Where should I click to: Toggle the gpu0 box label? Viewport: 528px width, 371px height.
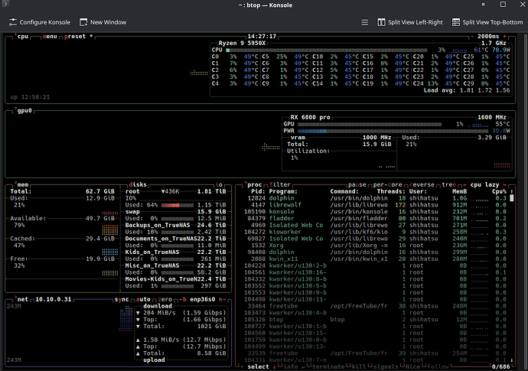[23, 110]
